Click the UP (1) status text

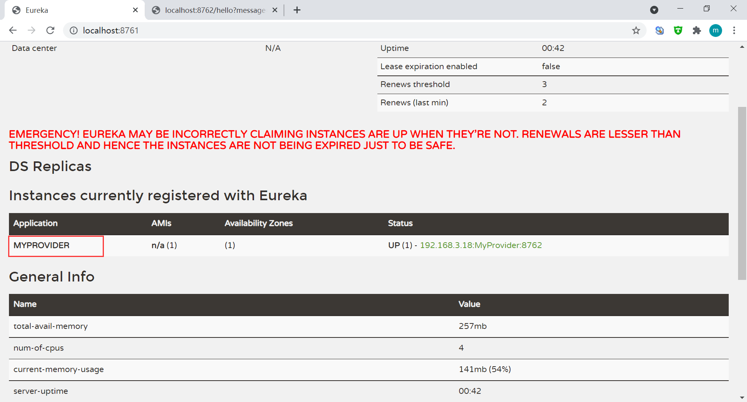point(400,245)
